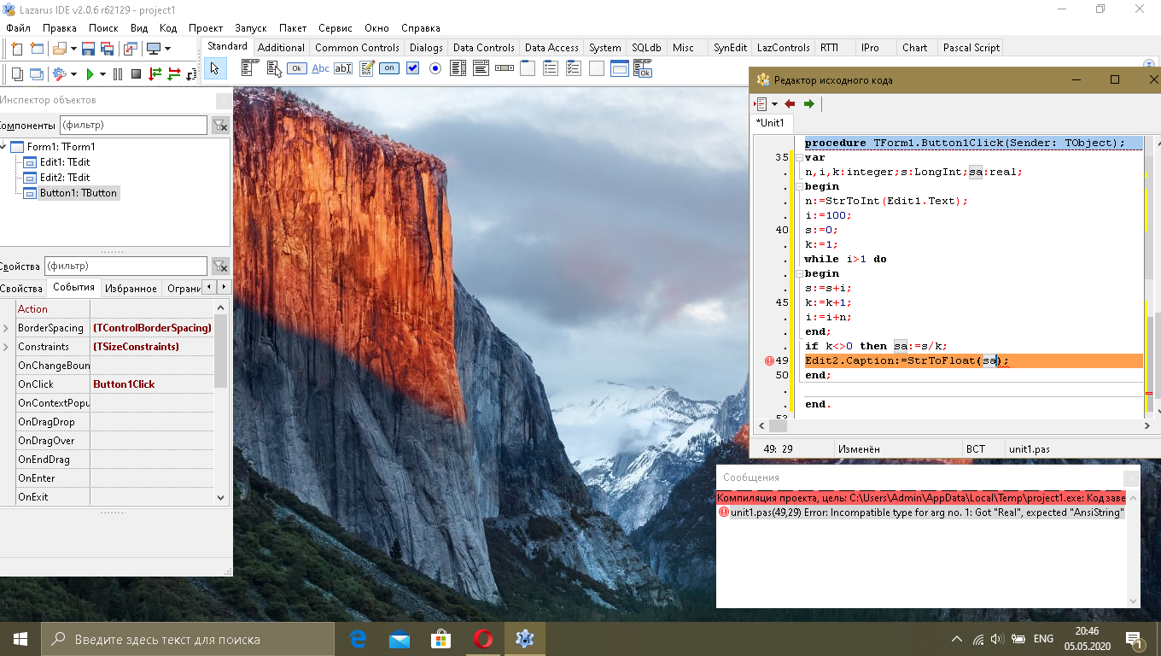
Task: Select the TRadioButton component in palette
Action: point(435,68)
